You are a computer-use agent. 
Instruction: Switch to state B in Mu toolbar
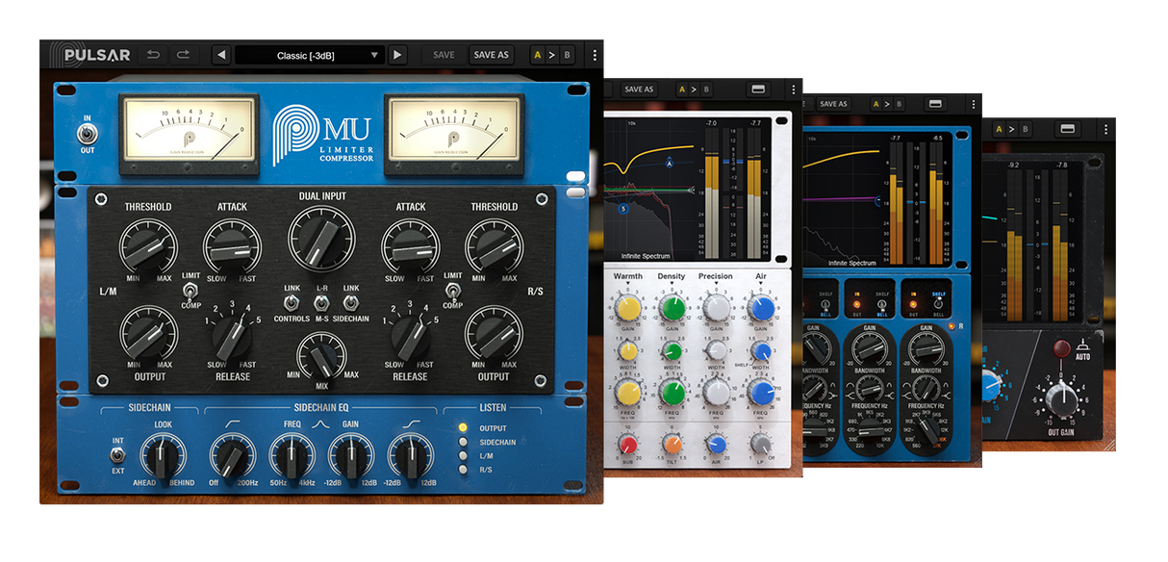(566, 55)
